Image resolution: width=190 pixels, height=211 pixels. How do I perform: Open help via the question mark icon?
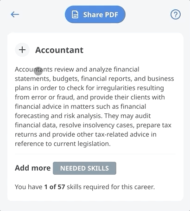click(x=176, y=14)
